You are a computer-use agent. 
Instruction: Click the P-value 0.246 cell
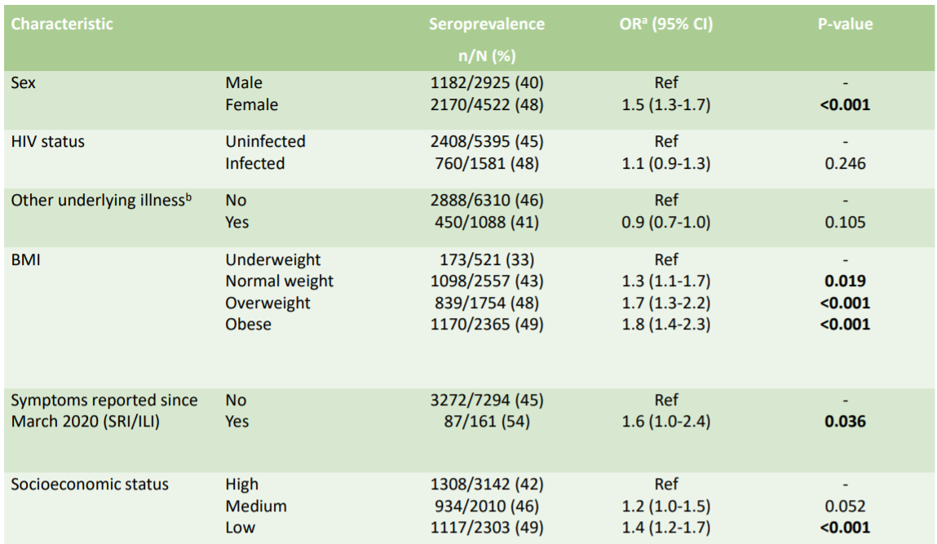[x=845, y=163]
